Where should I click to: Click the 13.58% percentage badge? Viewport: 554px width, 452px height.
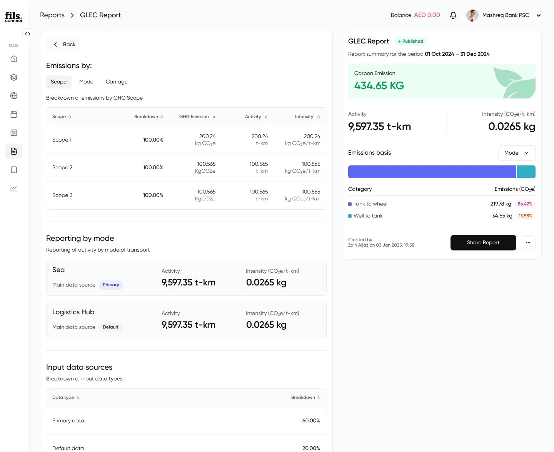pyautogui.click(x=525, y=216)
